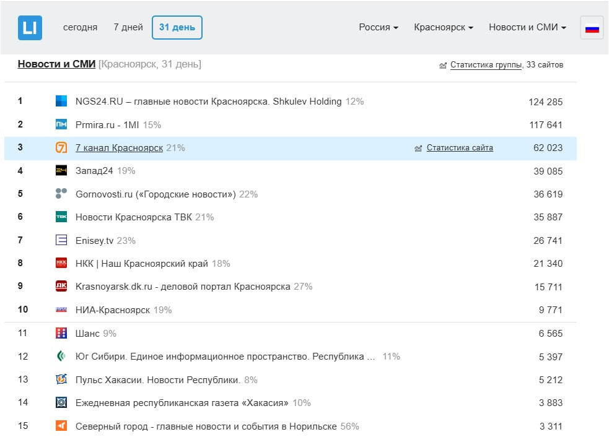The width and height of the screenshot is (609, 437).
Task: Open the Новости и СМИ category dropdown
Action: [527, 27]
